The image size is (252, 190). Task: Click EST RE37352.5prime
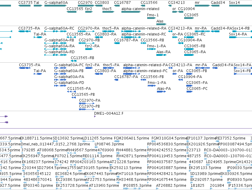click(230, 138)
